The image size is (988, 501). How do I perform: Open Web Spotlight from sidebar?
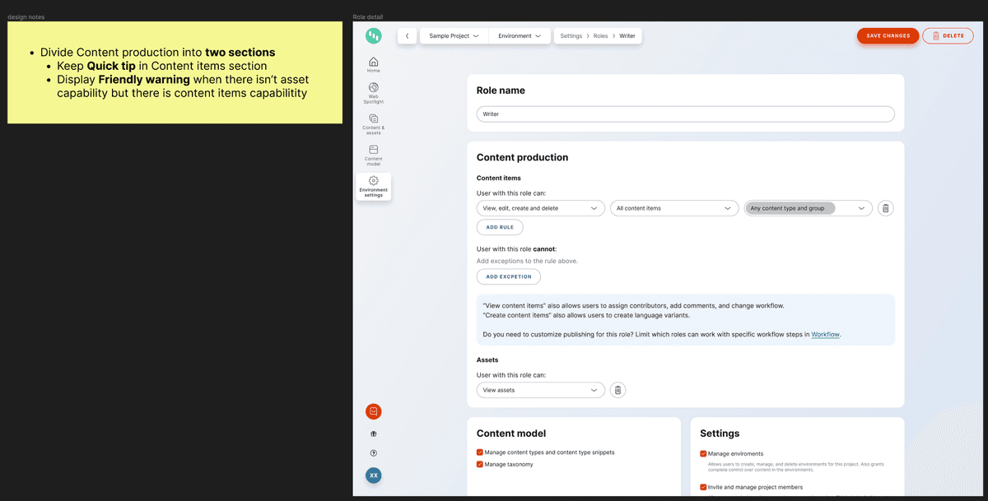[374, 92]
